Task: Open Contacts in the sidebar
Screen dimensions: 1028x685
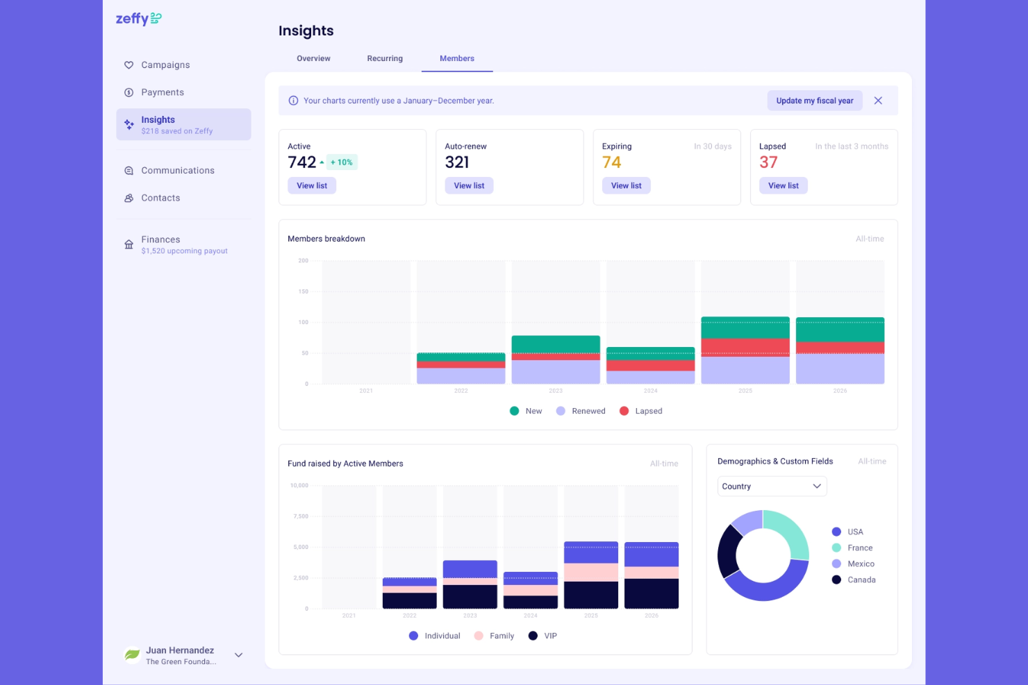Action: (183, 198)
